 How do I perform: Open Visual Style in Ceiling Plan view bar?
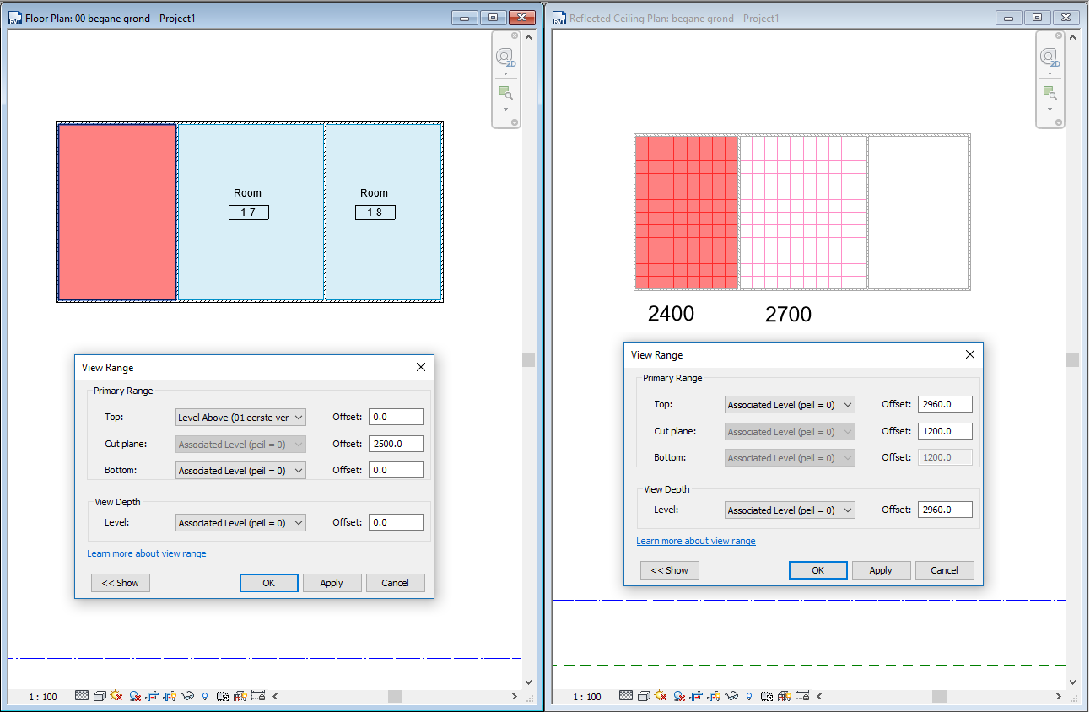(644, 696)
